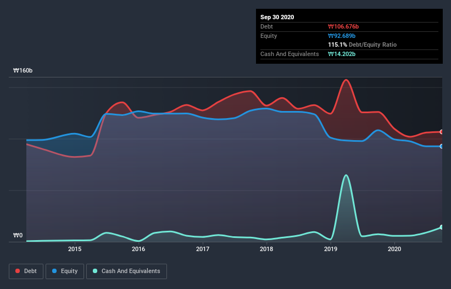Click the Debt label in tooltip
The width and height of the screenshot is (451, 289).
click(266, 26)
